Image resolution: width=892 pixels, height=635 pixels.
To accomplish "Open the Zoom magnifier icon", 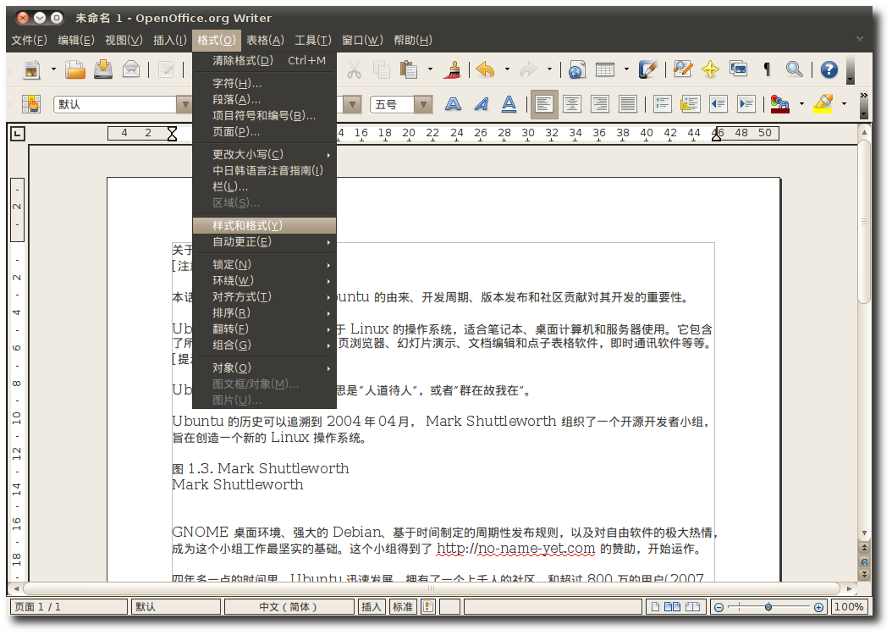I will coord(794,69).
